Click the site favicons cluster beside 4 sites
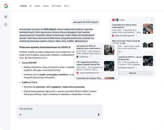The width and height of the screenshot is (164, 130). click(x=115, y=20)
